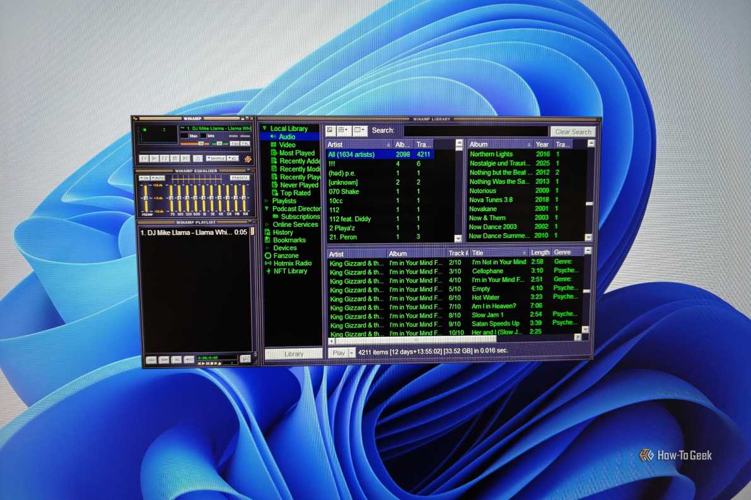This screenshot has width=751, height=500.
Task: Collapse the Local Library tree node
Action: tap(264, 128)
